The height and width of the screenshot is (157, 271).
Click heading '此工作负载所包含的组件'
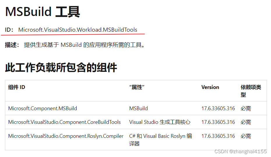[61, 67]
